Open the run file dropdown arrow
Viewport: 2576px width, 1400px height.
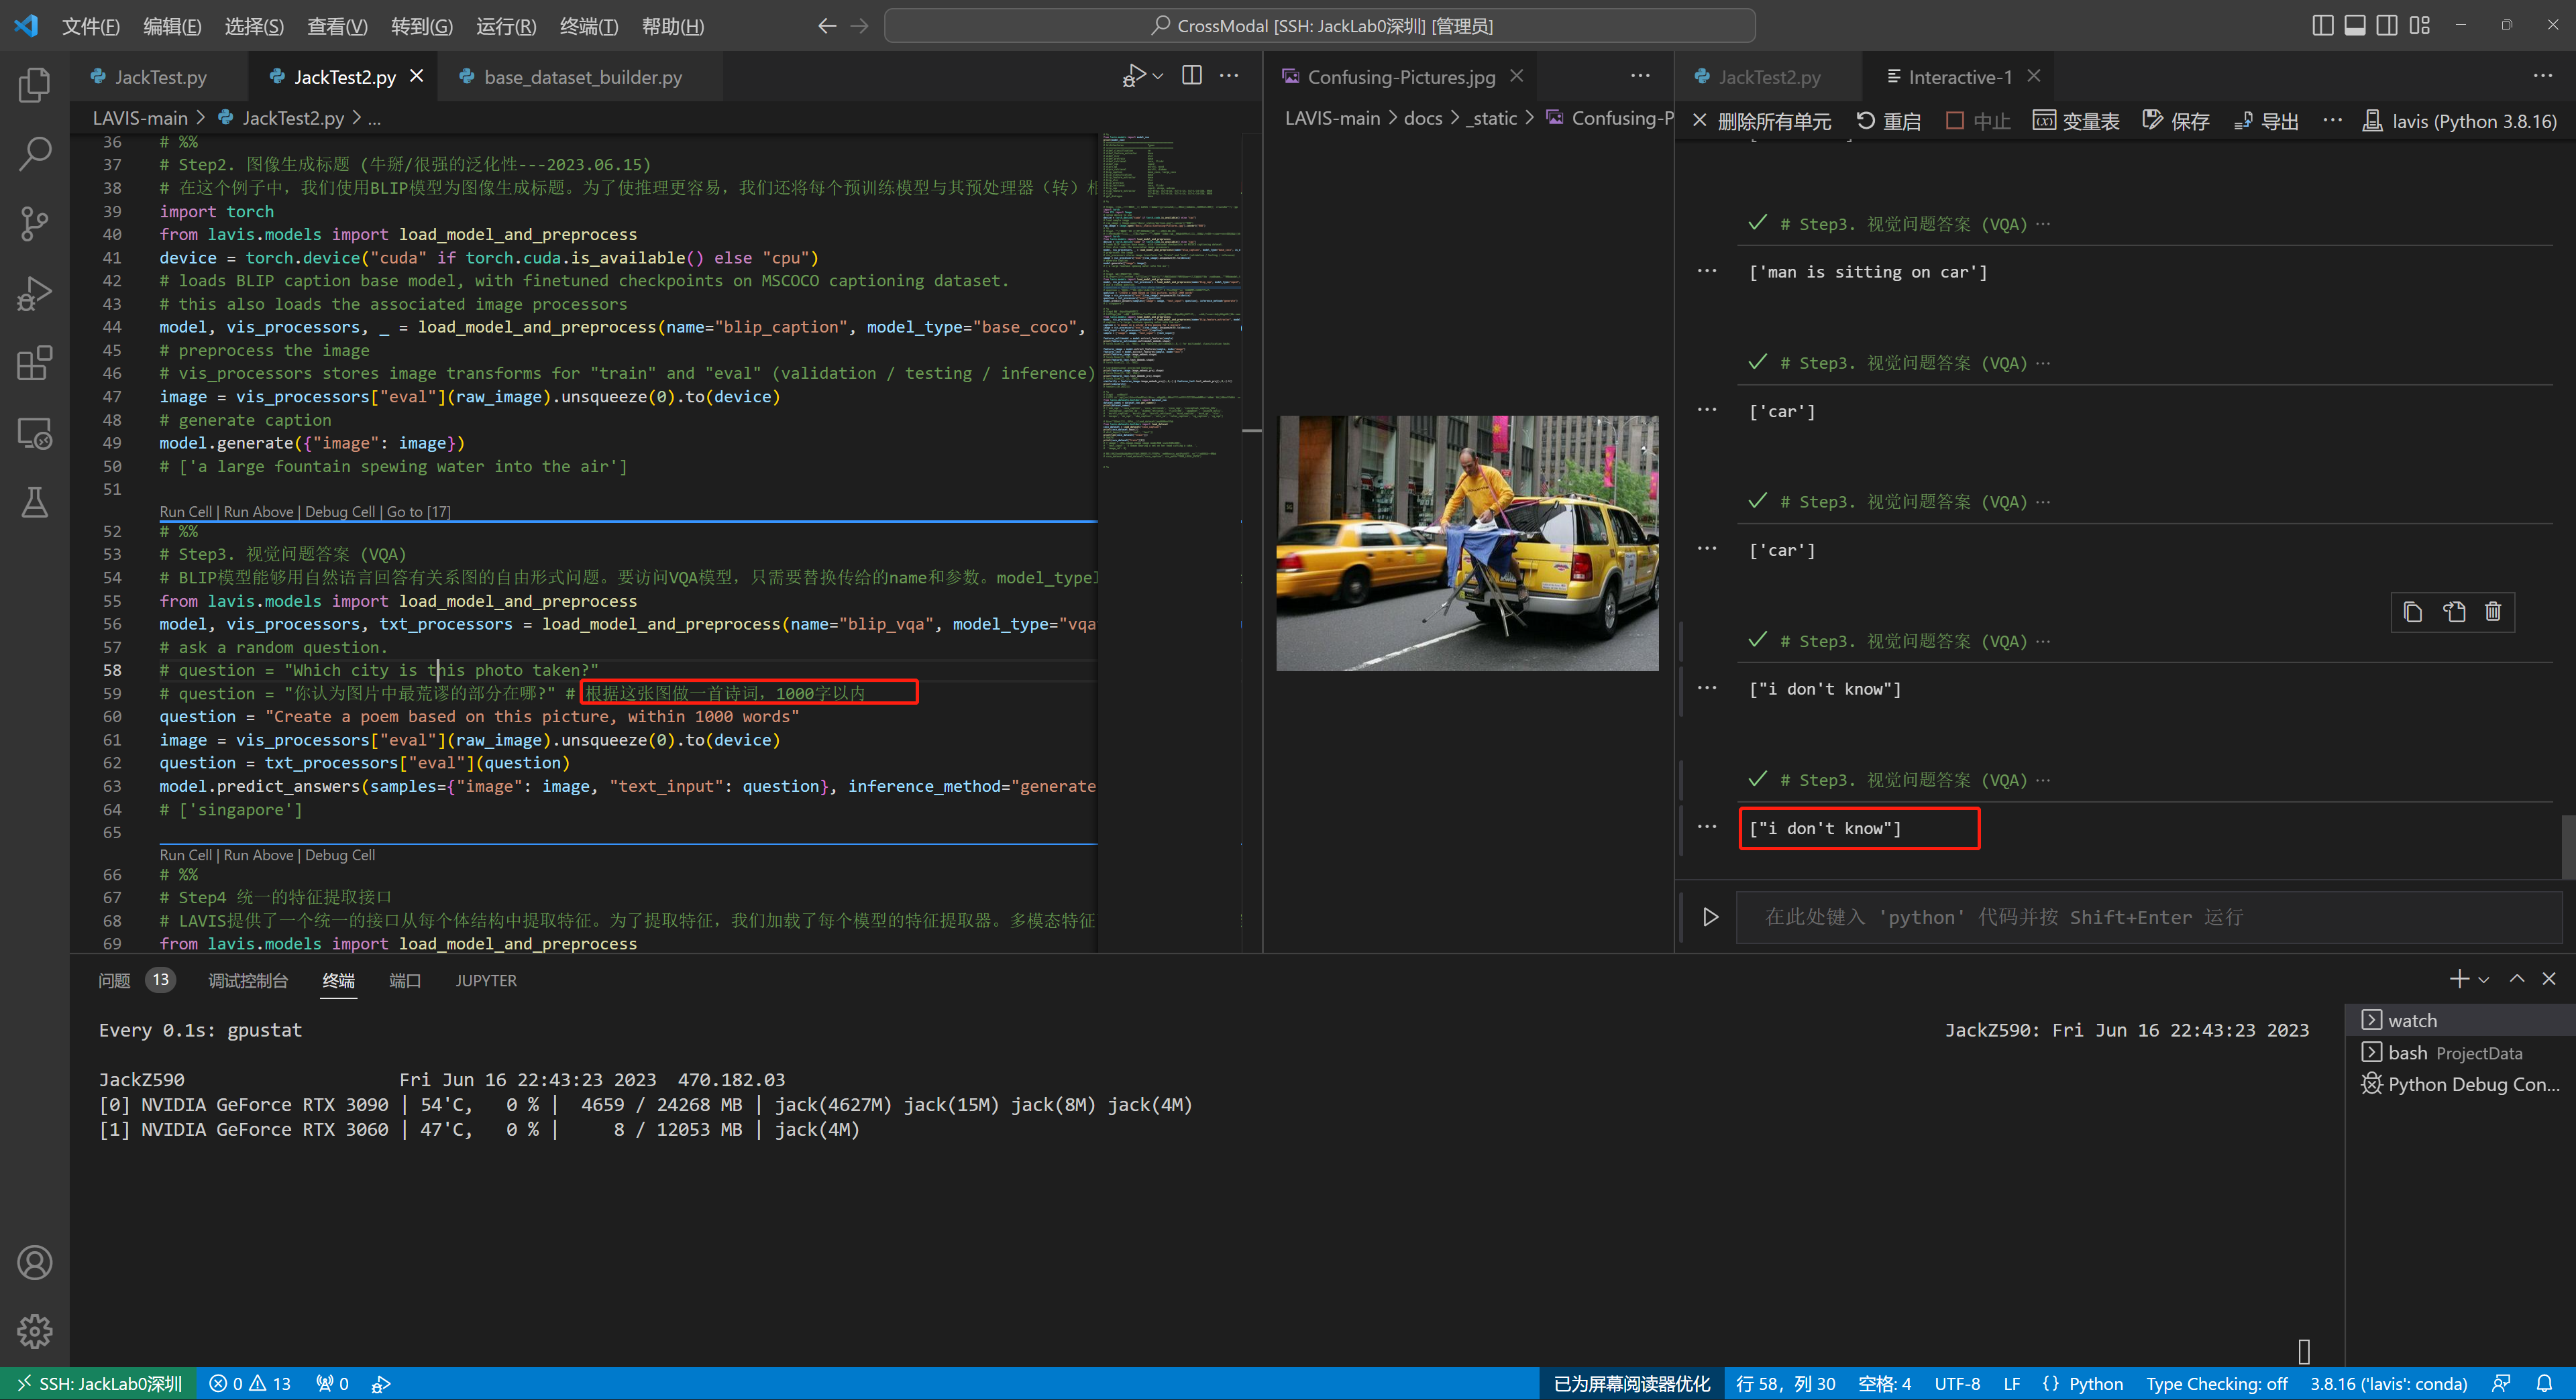[1158, 76]
